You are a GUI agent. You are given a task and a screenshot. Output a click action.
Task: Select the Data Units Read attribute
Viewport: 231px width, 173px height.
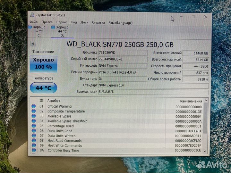[60, 131]
